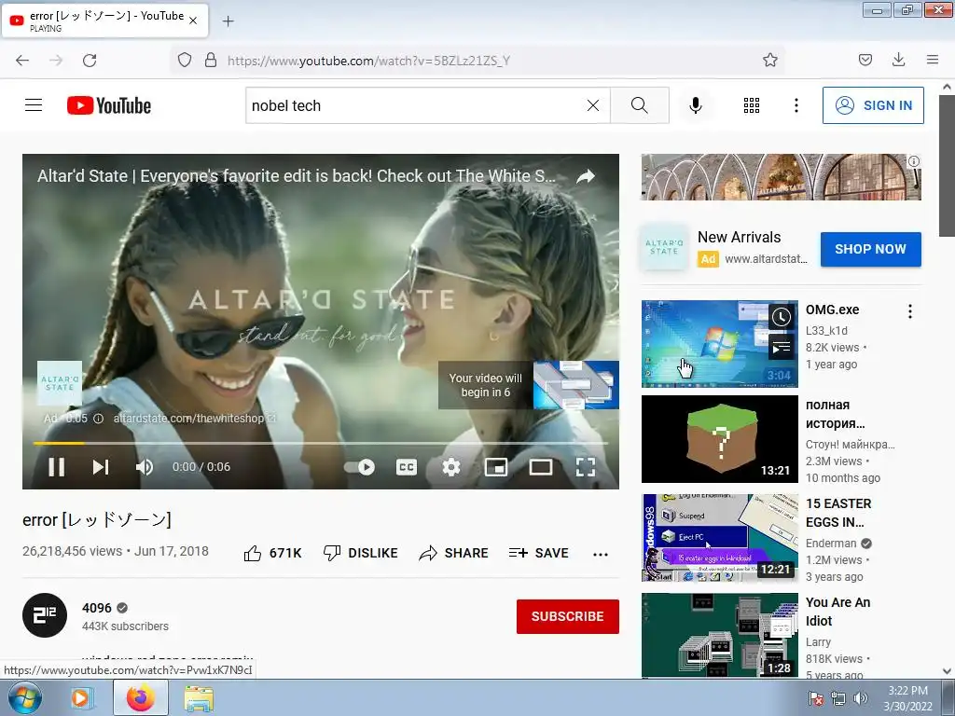Viewport: 955px width, 716px height.
Task: Like the video with thumbs up
Action: [x=272, y=553]
